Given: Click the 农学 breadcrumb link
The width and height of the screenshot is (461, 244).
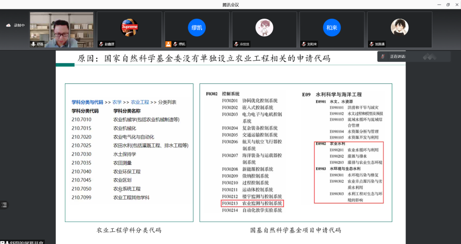Looking at the screenshot, I should (x=117, y=102).
